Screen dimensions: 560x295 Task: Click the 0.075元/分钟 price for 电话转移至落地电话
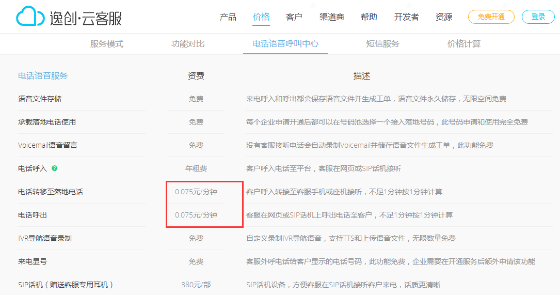(x=196, y=192)
